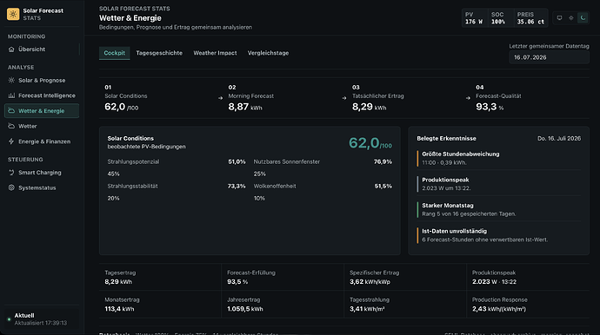Click the STEUERUNG sidebar section header
Image resolution: width=600 pixels, height=335 pixels.
click(25, 160)
